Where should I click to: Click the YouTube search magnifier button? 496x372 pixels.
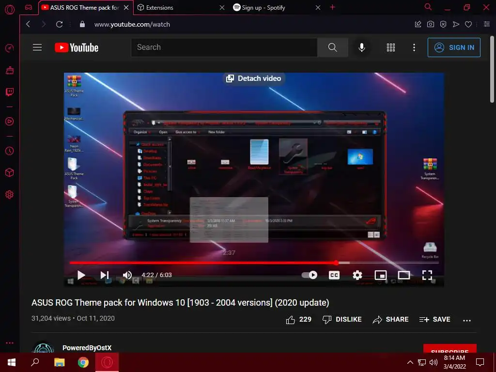click(x=332, y=47)
